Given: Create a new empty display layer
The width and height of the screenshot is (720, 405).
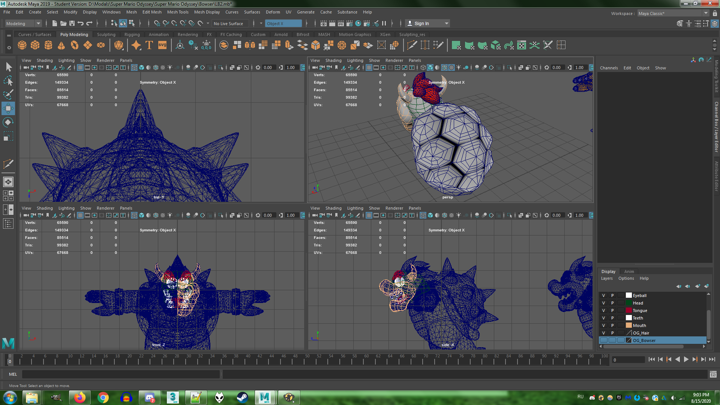Looking at the screenshot, I should [x=697, y=286].
